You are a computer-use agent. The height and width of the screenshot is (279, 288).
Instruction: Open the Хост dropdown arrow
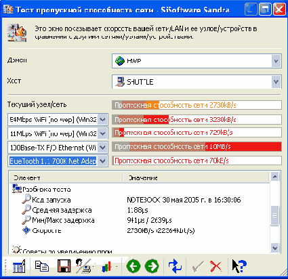[276, 82]
